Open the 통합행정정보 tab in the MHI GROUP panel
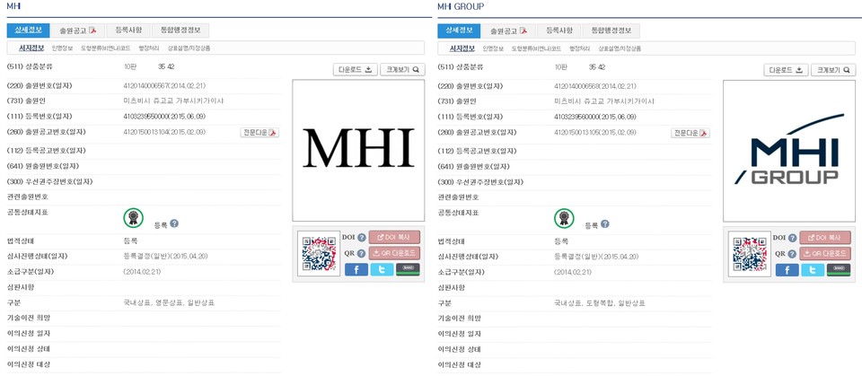This screenshot has height=376, width=862. click(x=611, y=31)
